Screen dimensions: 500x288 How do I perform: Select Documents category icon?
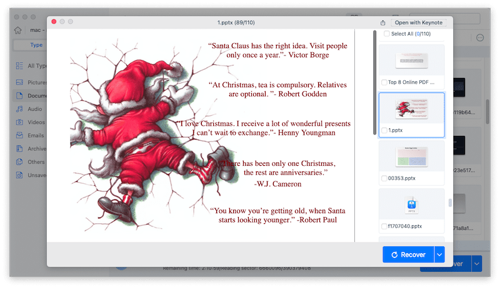(19, 95)
